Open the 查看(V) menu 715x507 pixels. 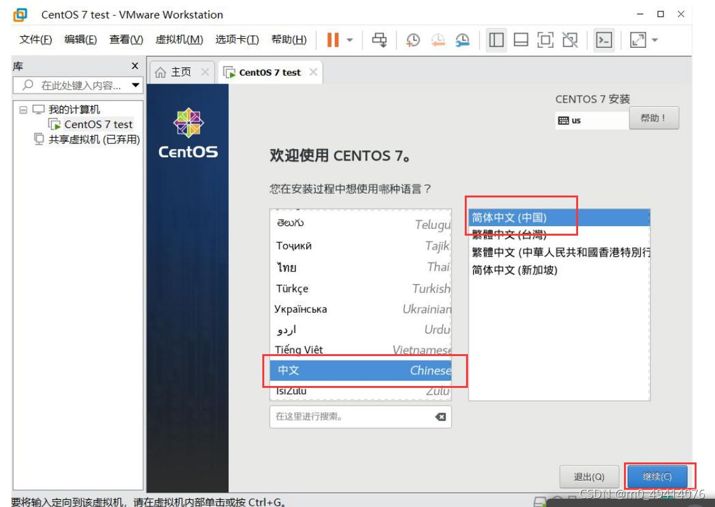[x=126, y=39]
